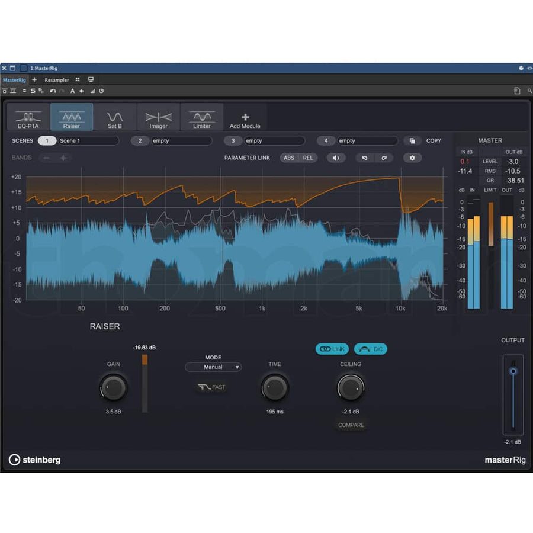This screenshot has height=533, width=533.
Task: Select scene slot 1
Action: coord(47,141)
